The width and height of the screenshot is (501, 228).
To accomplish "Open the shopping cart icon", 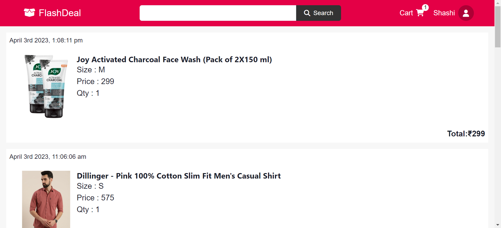I will 420,13.
